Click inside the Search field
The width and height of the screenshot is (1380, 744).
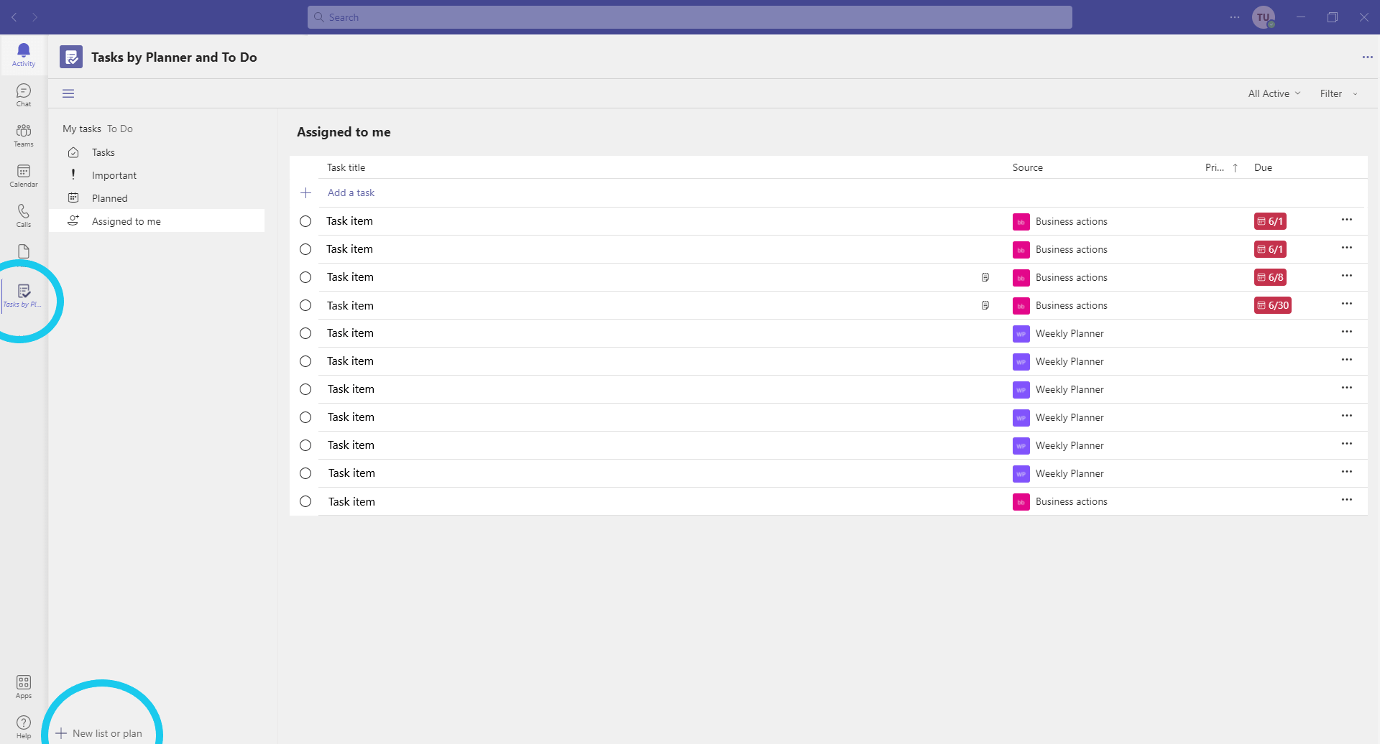click(x=690, y=17)
